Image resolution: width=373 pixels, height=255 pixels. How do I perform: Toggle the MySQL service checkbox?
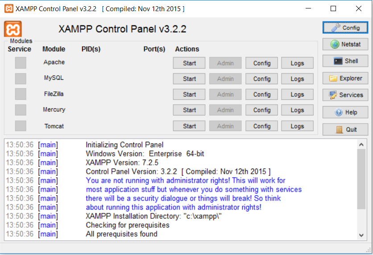coord(21,78)
